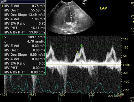Click the -0.25 time axis label
This screenshot has height=102, width=134.
pyautogui.click(x=91, y=94)
